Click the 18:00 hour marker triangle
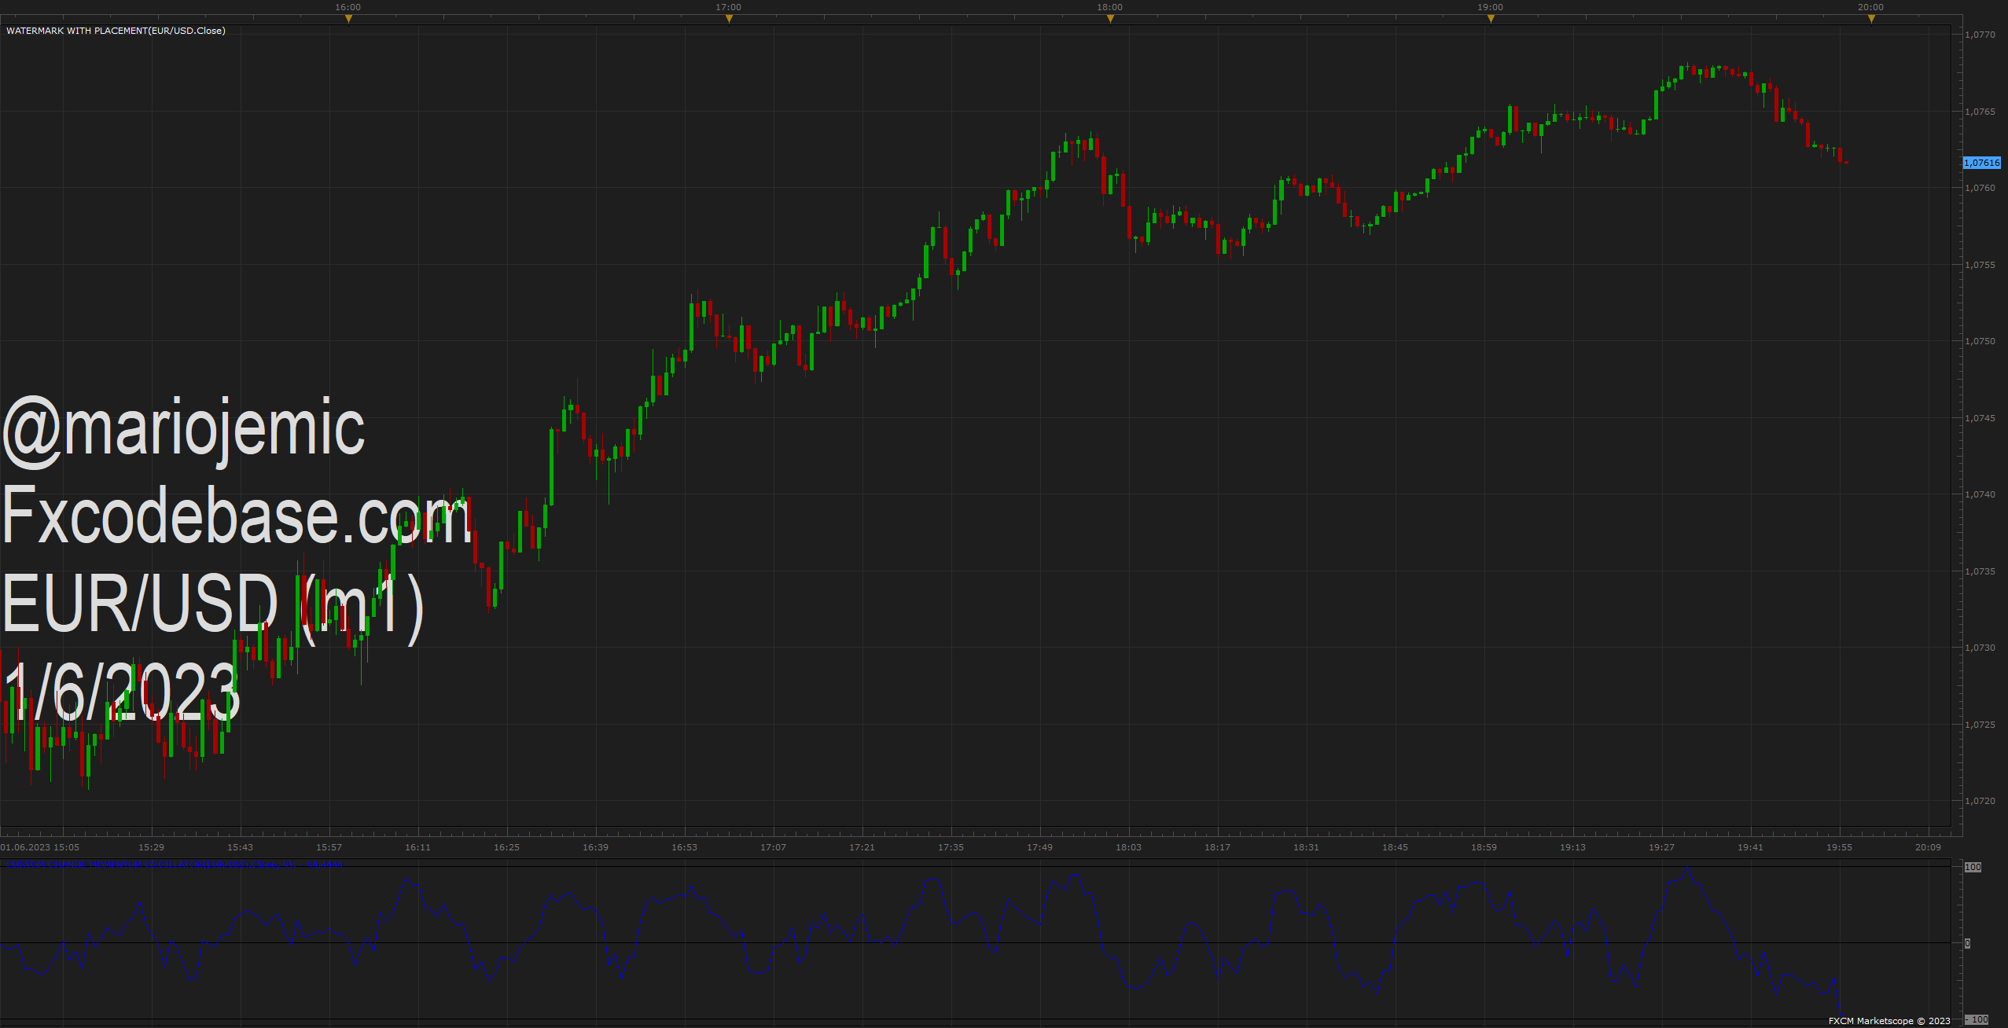This screenshot has height=1028, width=2008. (x=1110, y=20)
